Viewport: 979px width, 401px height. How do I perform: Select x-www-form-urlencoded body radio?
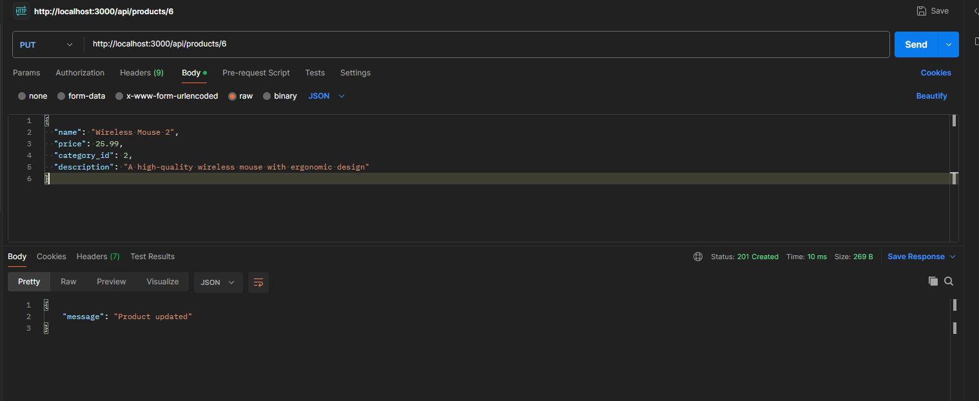(x=119, y=96)
